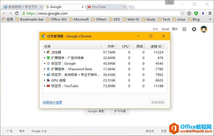Open a new tab
The width and height of the screenshot is (214, 136).
131,7
